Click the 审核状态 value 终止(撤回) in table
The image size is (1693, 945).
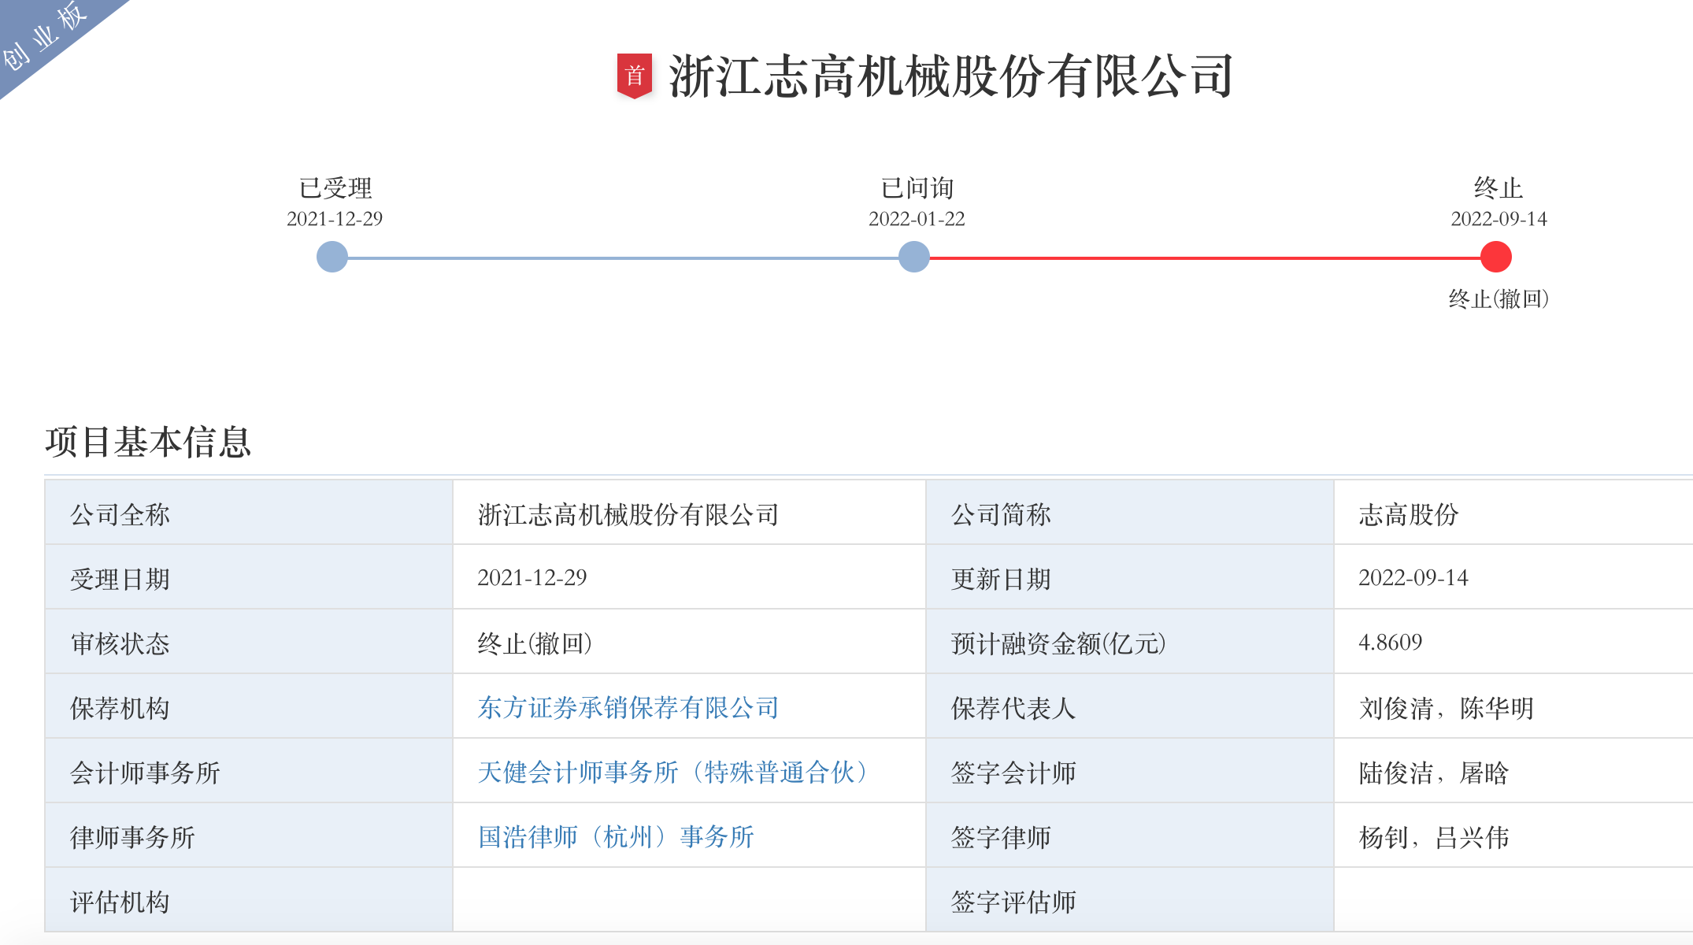[535, 643]
